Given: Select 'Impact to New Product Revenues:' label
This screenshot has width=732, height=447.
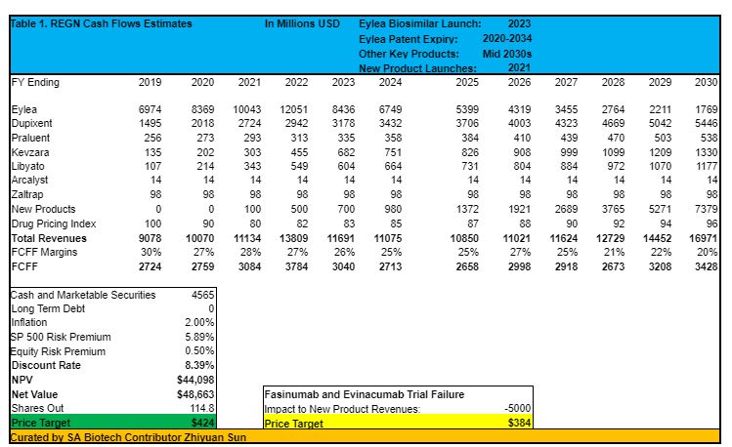Looking at the screenshot, I should [x=342, y=409].
